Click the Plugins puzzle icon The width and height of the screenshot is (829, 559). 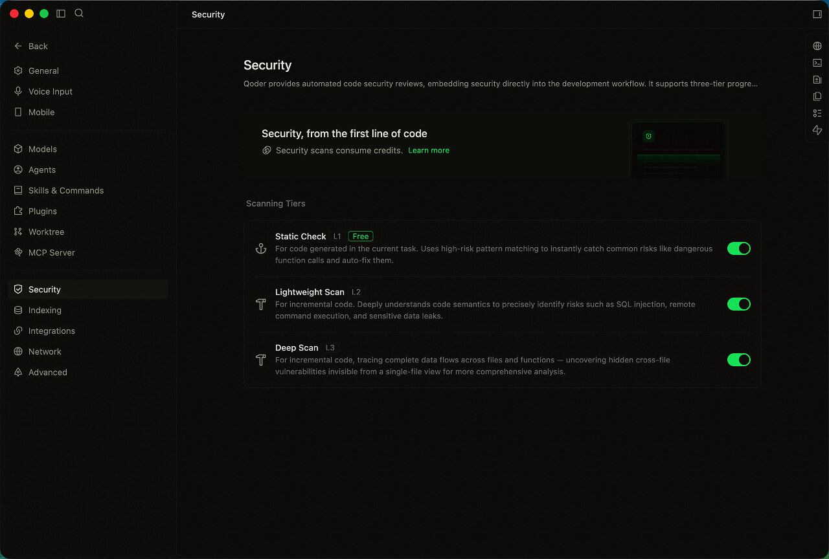18,211
